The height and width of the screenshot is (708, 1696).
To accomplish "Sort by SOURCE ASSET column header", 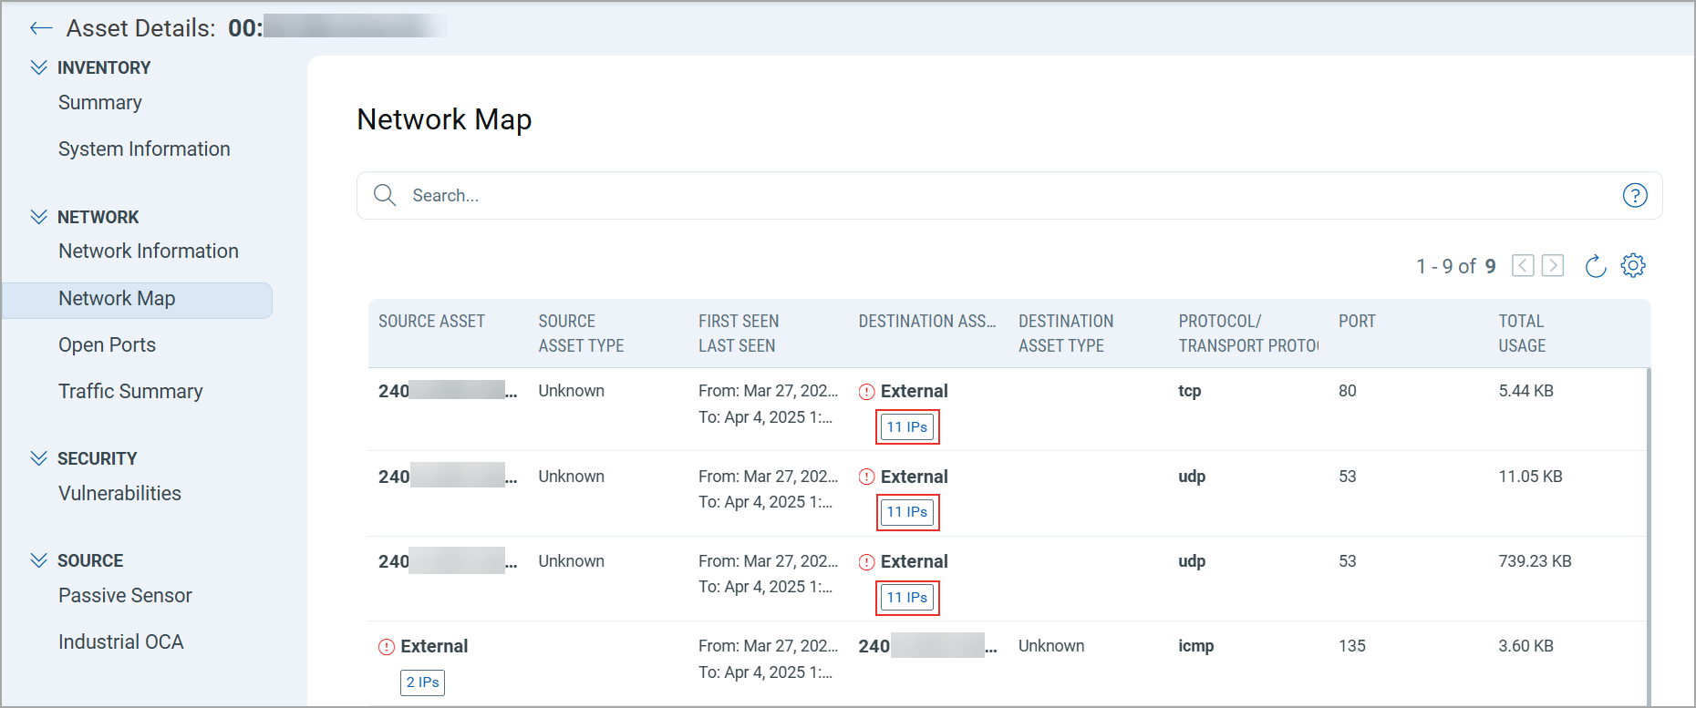I will pyautogui.click(x=431, y=321).
